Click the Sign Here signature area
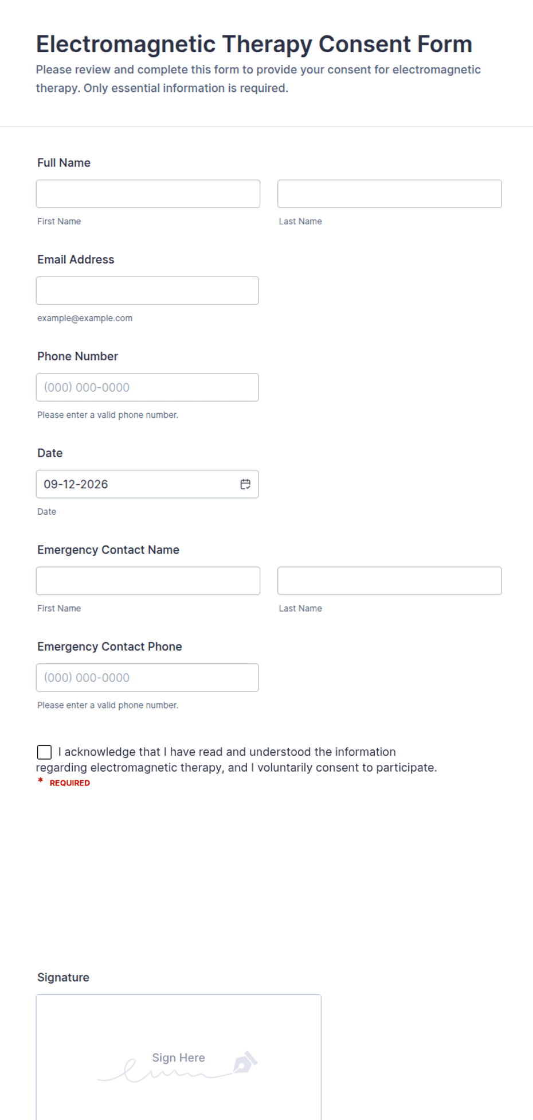This screenshot has width=533, height=1120. pyautogui.click(x=178, y=1057)
